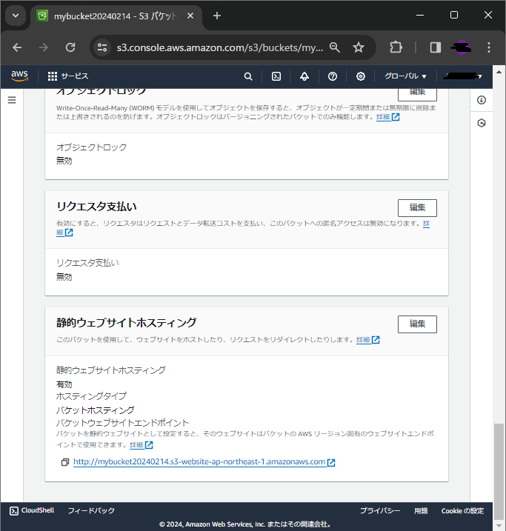The image size is (506, 531).
Task: Select the 有効 status under static hosting
Action: (x=64, y=384)
